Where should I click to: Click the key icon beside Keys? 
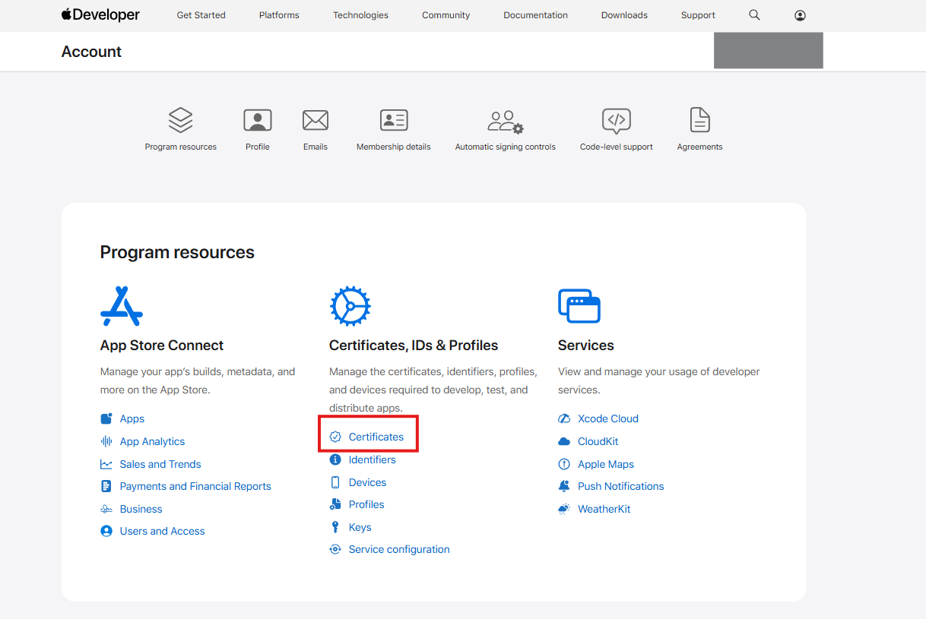tap(335, 527)
